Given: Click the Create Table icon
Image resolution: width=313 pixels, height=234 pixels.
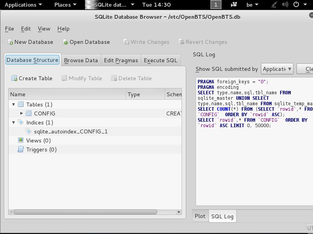Looking at the screenshot, I should click(14, 78).
